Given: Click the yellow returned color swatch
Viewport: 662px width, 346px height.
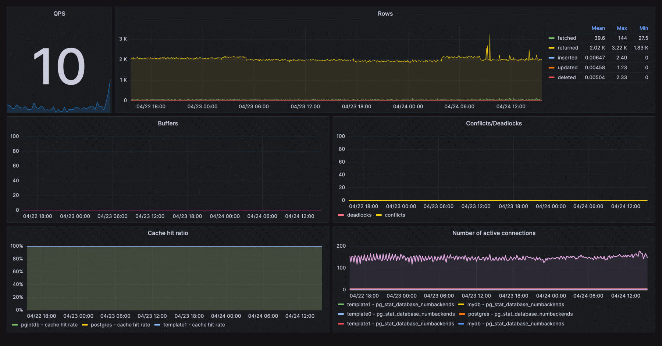Looking at the screenshot, I should tap(551, 48).
